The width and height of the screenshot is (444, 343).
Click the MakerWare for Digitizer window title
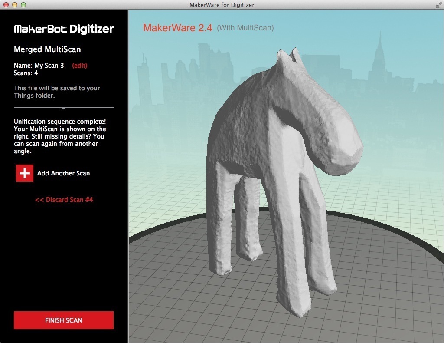tap(222, 5)
